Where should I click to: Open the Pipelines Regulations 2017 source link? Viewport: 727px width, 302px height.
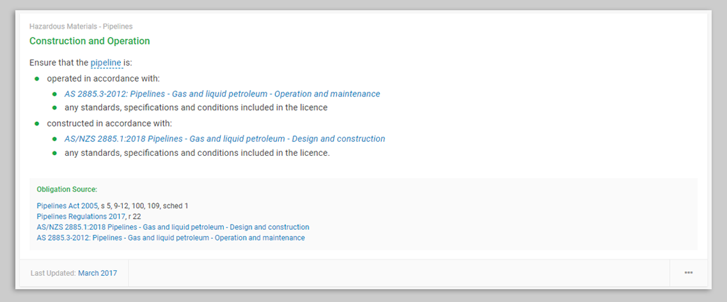tap(82, 216)
